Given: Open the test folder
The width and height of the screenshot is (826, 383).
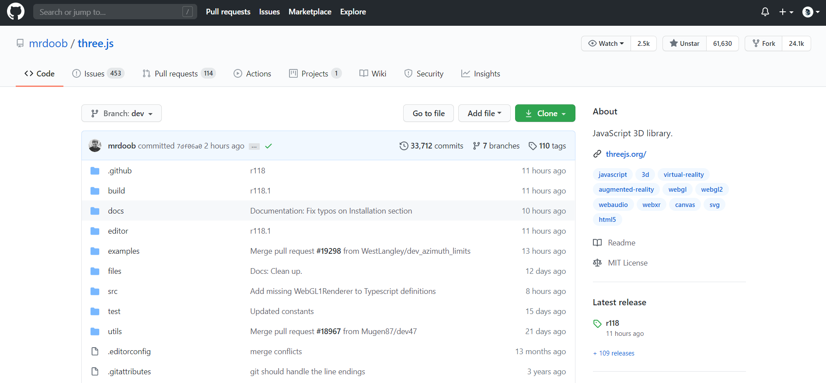Looking at the screenshot, I should tap(114, 311).
